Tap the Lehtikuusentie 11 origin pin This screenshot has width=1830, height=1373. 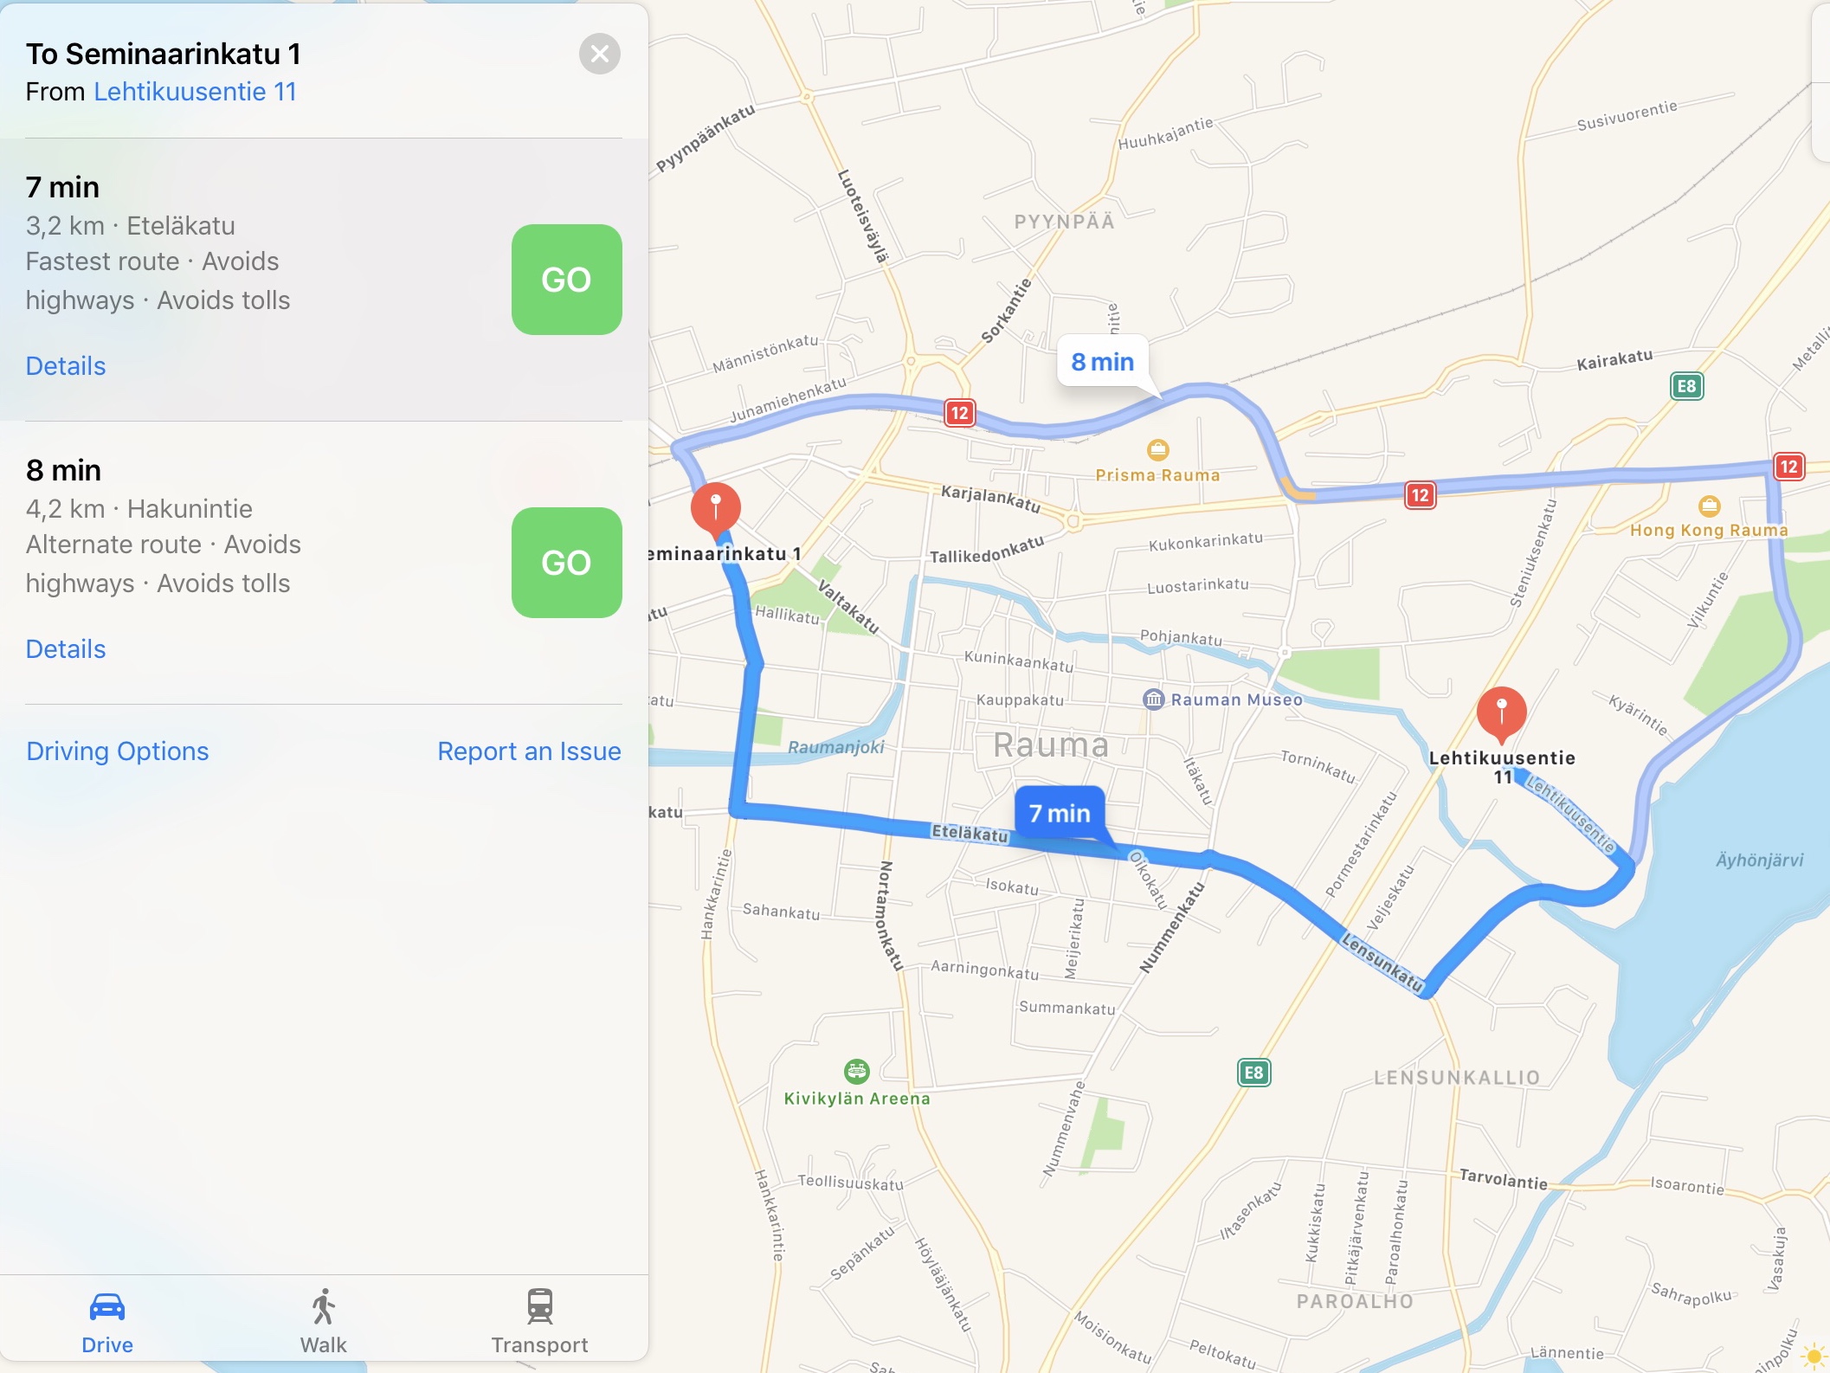tap(1501, 713)
